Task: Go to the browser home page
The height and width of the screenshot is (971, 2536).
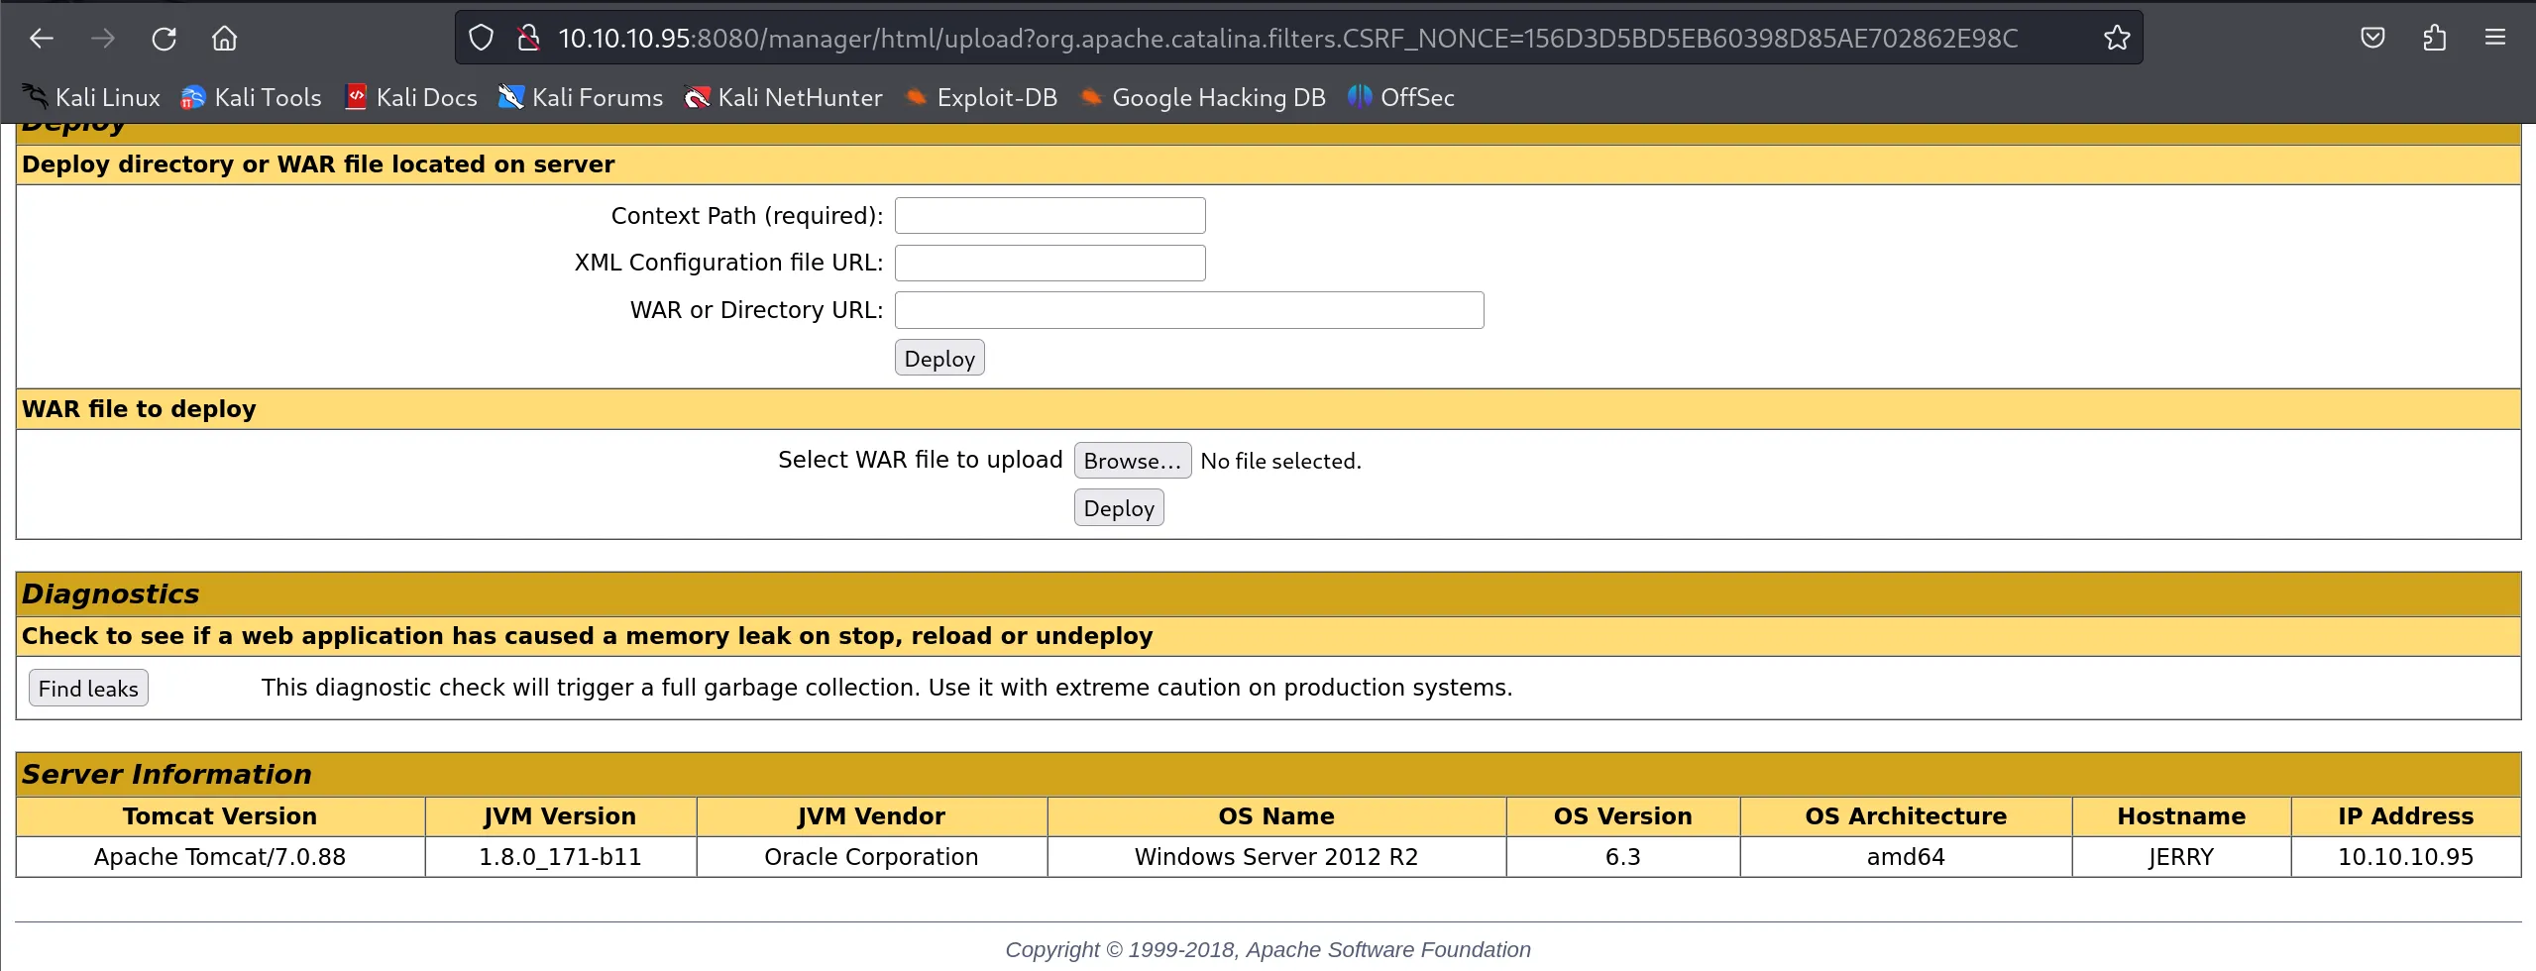Action: [x=225, y=39]
